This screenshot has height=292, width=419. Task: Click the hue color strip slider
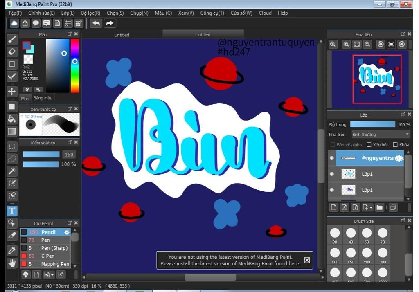[x=75, y=66]
